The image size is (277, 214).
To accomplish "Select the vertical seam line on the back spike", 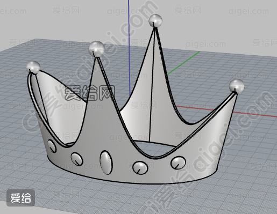I will click(x=152, y=84).
